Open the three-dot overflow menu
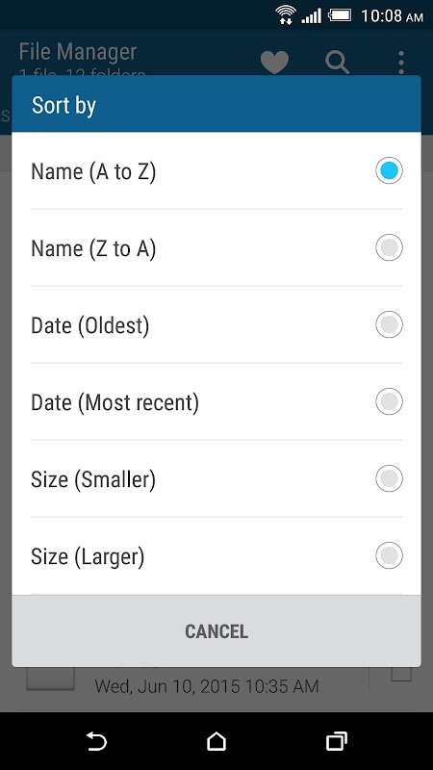433x770 pixels. pos(401,63)
